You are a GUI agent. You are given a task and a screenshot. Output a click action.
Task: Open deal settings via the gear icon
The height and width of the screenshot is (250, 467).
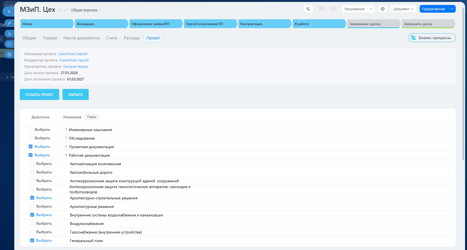click(382, 9)
